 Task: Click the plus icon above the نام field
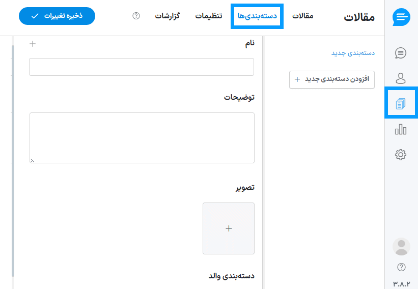pos(33,44)
